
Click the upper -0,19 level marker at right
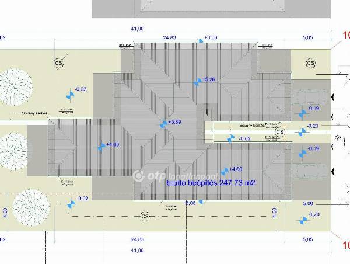point(302,114)
